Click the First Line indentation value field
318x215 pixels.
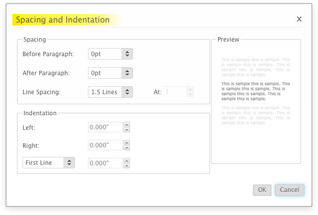[x=105, y=163]
